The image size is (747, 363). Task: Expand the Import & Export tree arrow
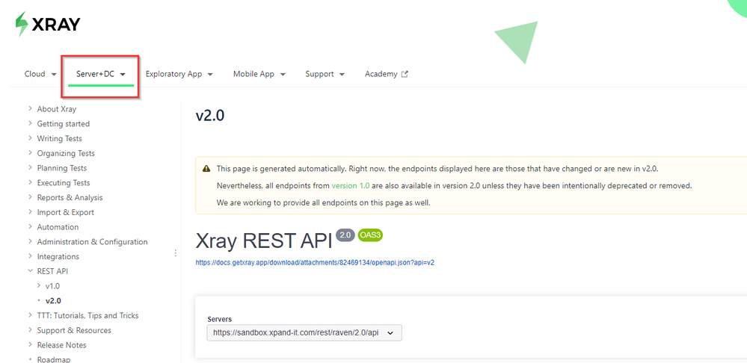[x=30, y=212]
